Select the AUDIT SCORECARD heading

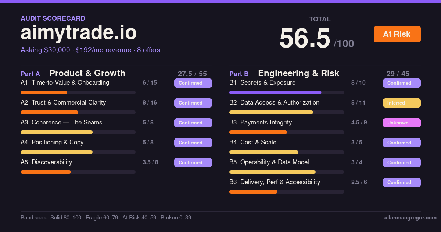click(x=53, y=18)
